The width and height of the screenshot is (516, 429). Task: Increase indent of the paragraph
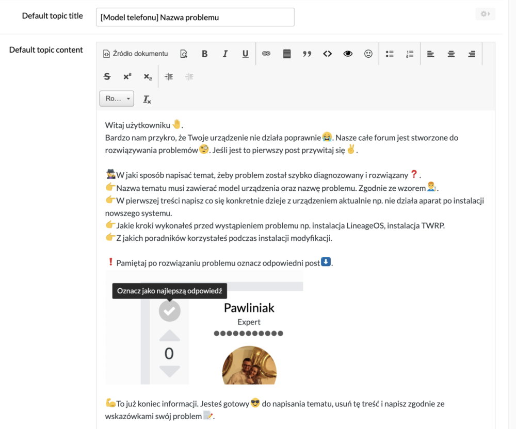pyautogui.click(x=169, y=76)
